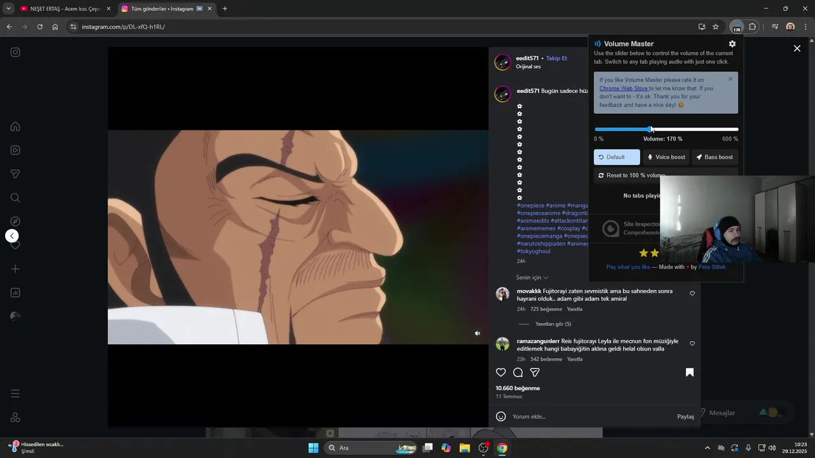Viewport: 815px width, 458px height.
Task: Like movakkk's comment with its heart
Action: [x=692, y=293]
